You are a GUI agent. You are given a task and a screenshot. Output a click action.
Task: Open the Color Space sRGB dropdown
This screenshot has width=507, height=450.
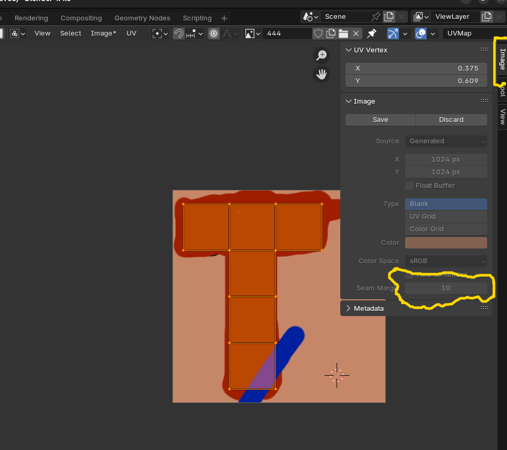pyautogui.click(x=446, y=261)
